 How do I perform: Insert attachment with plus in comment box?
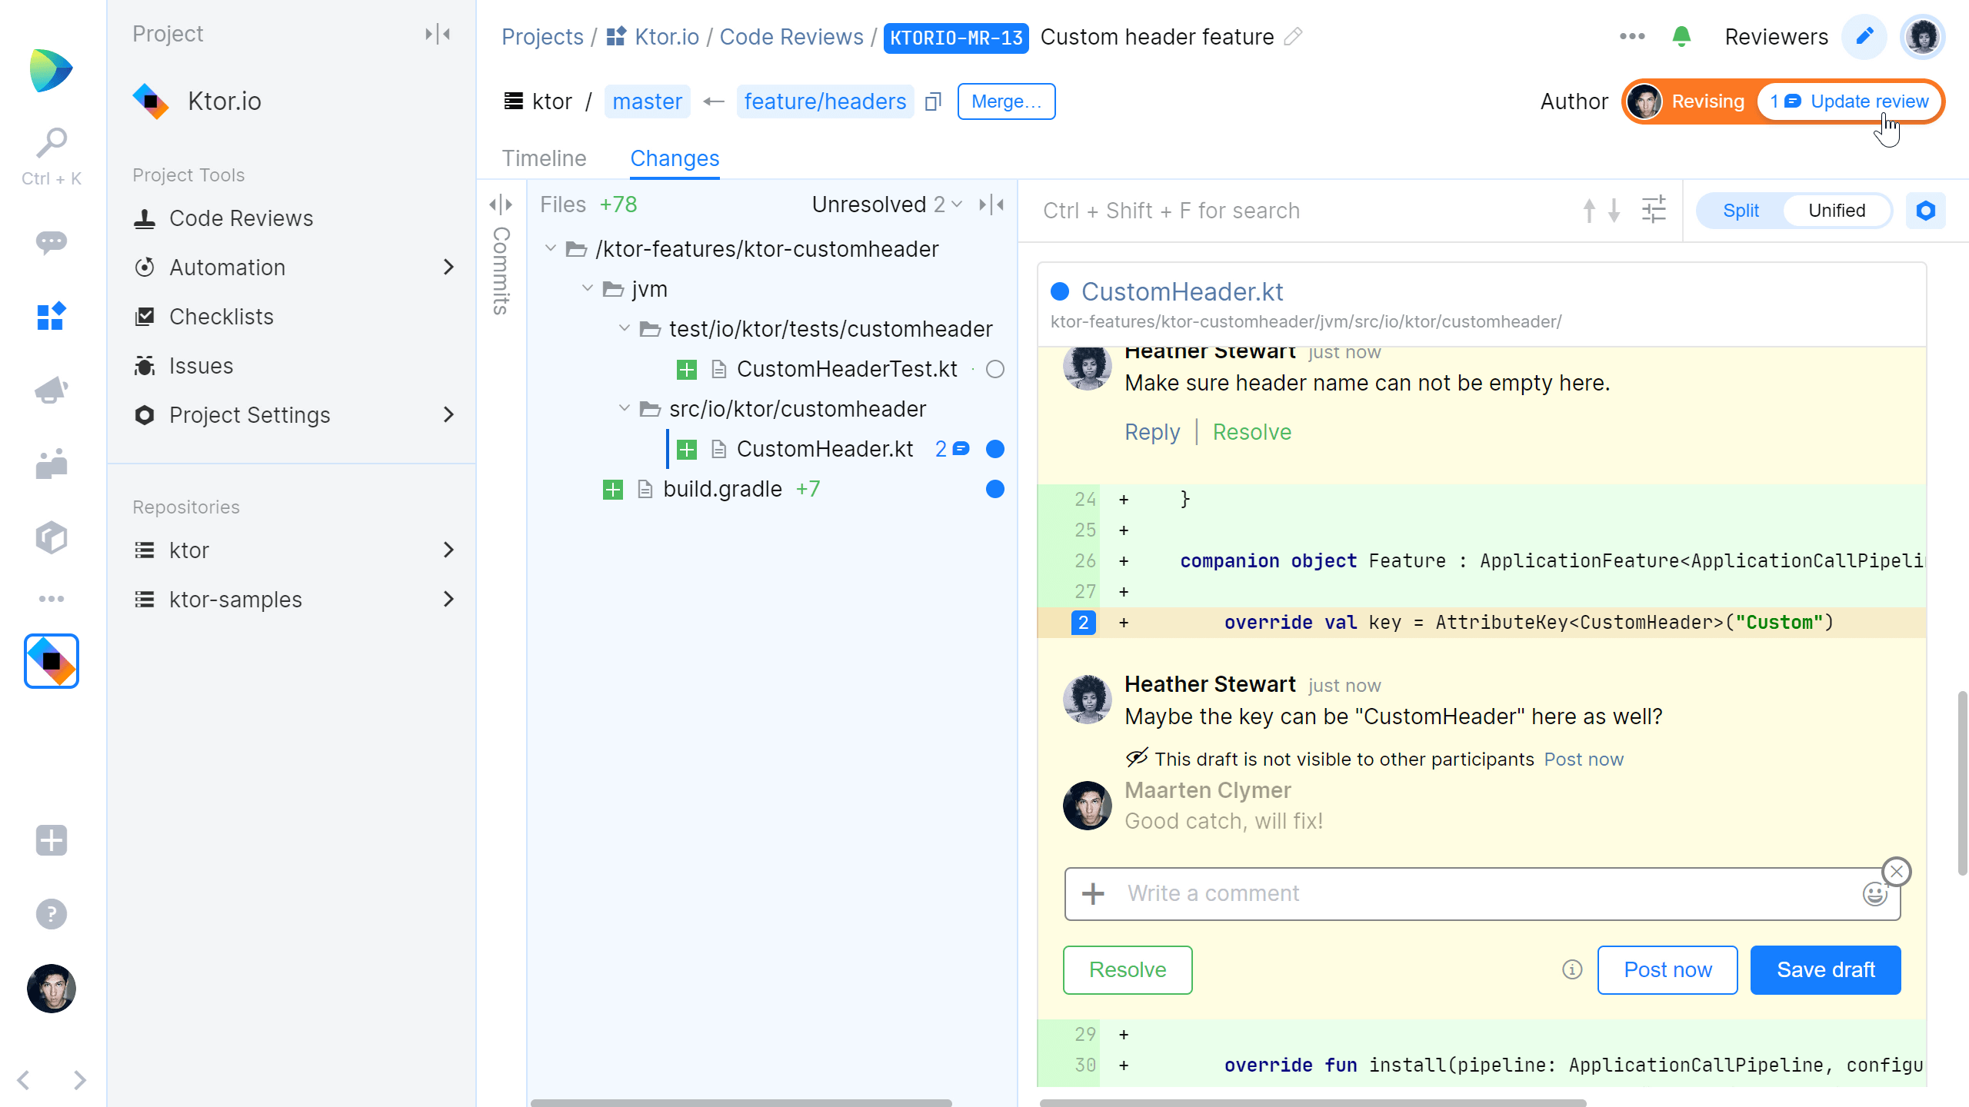click(x=1093, y=893)
